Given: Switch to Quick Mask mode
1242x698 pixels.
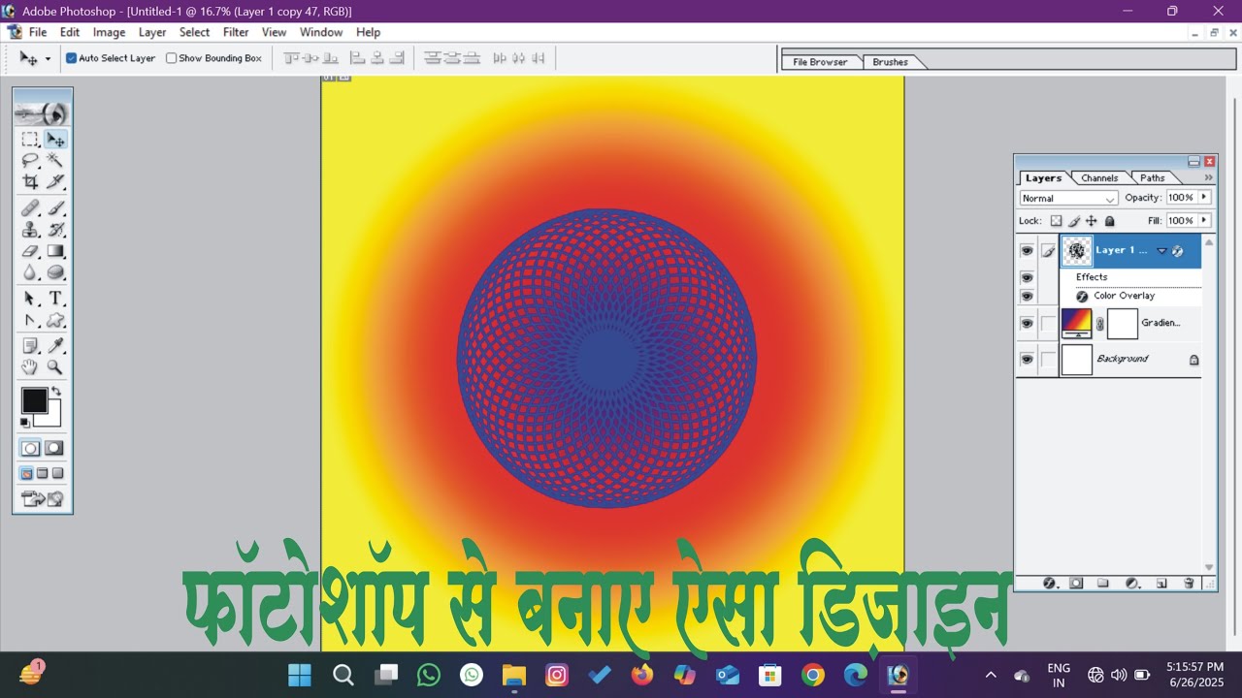Looking at the screenshot, I should pyautogui.click(x=54, y=448).
